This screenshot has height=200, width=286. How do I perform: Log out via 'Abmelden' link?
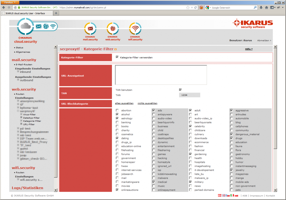(264, 41)
